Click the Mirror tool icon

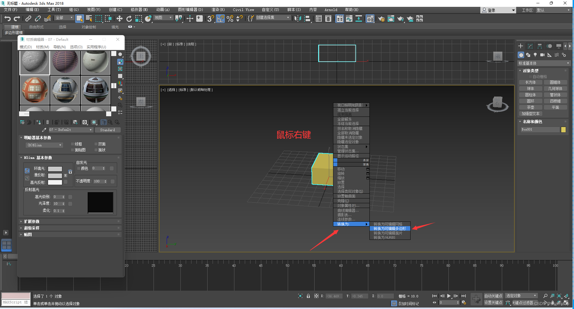298,18
